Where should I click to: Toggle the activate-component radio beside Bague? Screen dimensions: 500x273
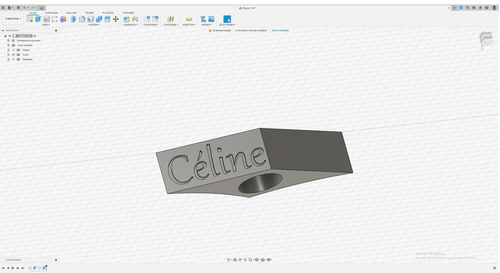point(35,36)
